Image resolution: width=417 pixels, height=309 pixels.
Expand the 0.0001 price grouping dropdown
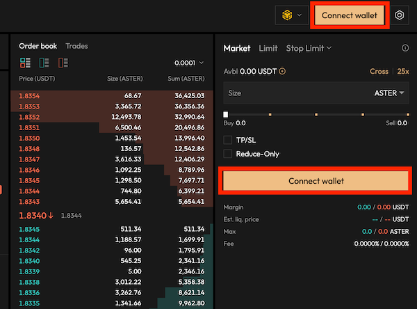pyautogui.click(x=189, y=63)
